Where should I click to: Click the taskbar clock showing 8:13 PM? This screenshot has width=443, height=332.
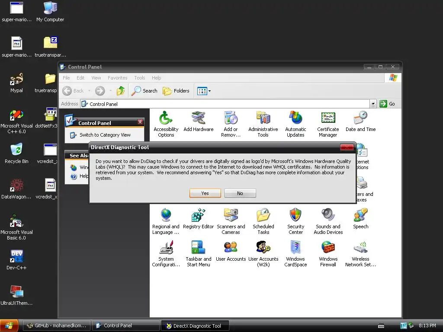(x=427, y=326)
